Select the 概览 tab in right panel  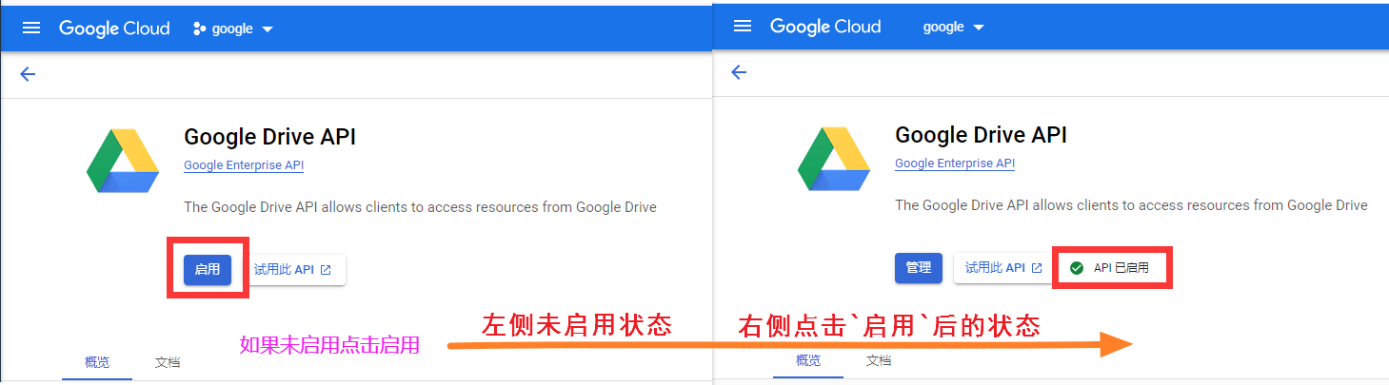click(808, 360)
